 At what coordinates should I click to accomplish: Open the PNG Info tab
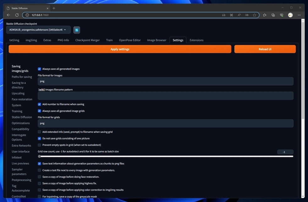pos(63,40)
